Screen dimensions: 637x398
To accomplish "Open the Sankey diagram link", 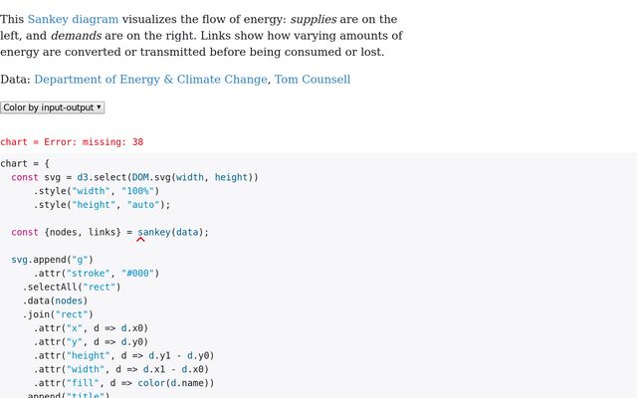I will click(73, 19).
